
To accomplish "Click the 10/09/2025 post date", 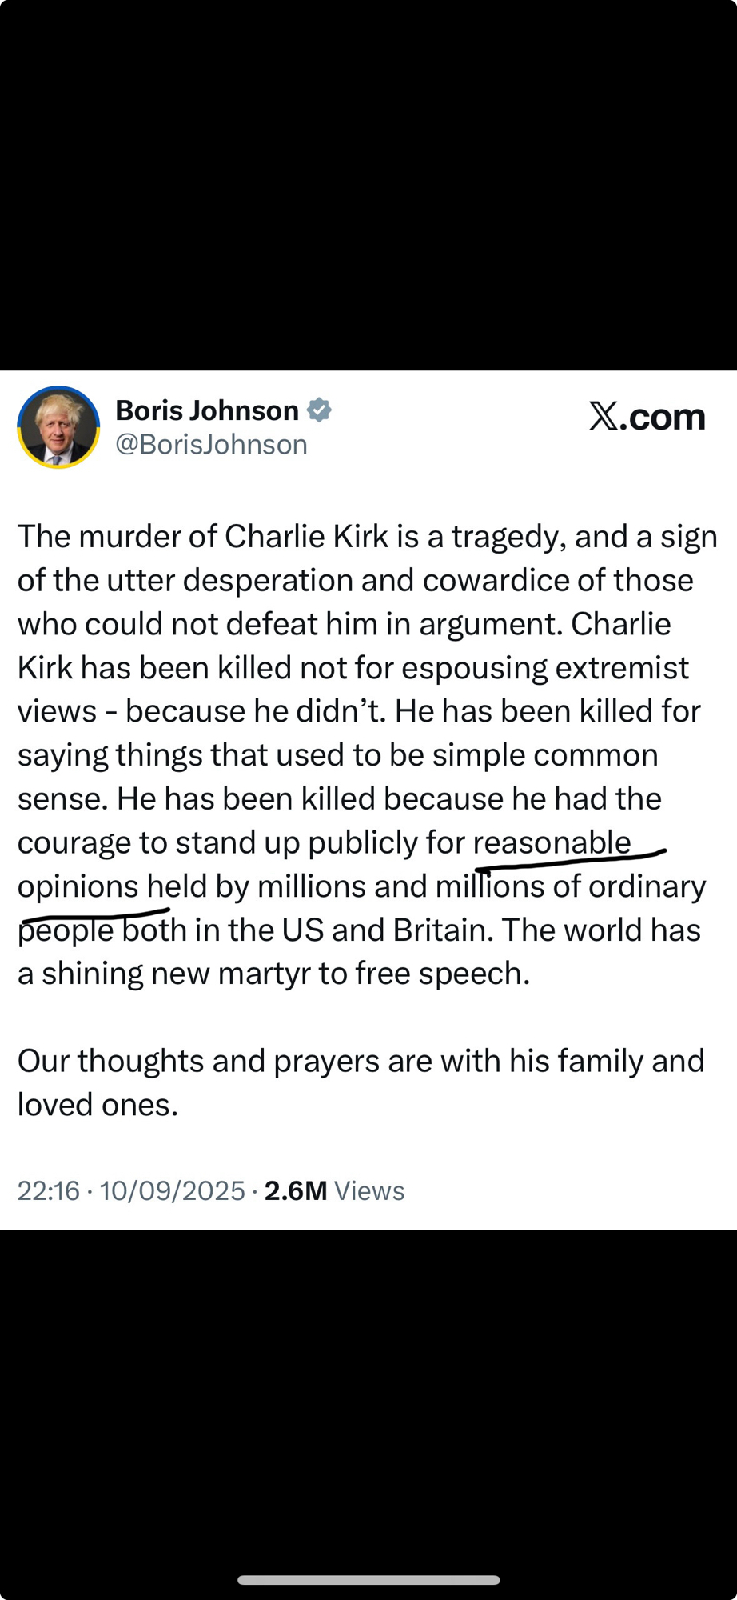I will point(172,1191).
